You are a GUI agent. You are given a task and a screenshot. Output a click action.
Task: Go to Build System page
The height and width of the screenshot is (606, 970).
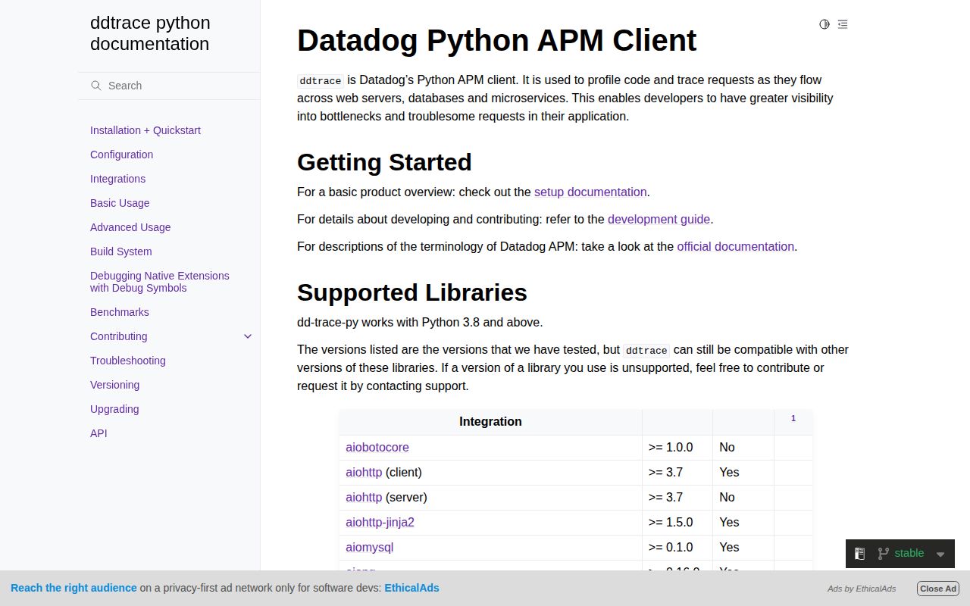pos(121,251)
